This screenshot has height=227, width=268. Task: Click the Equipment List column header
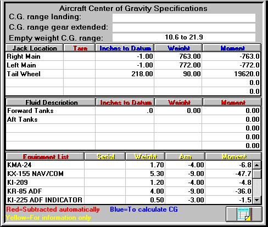[46, 157]
